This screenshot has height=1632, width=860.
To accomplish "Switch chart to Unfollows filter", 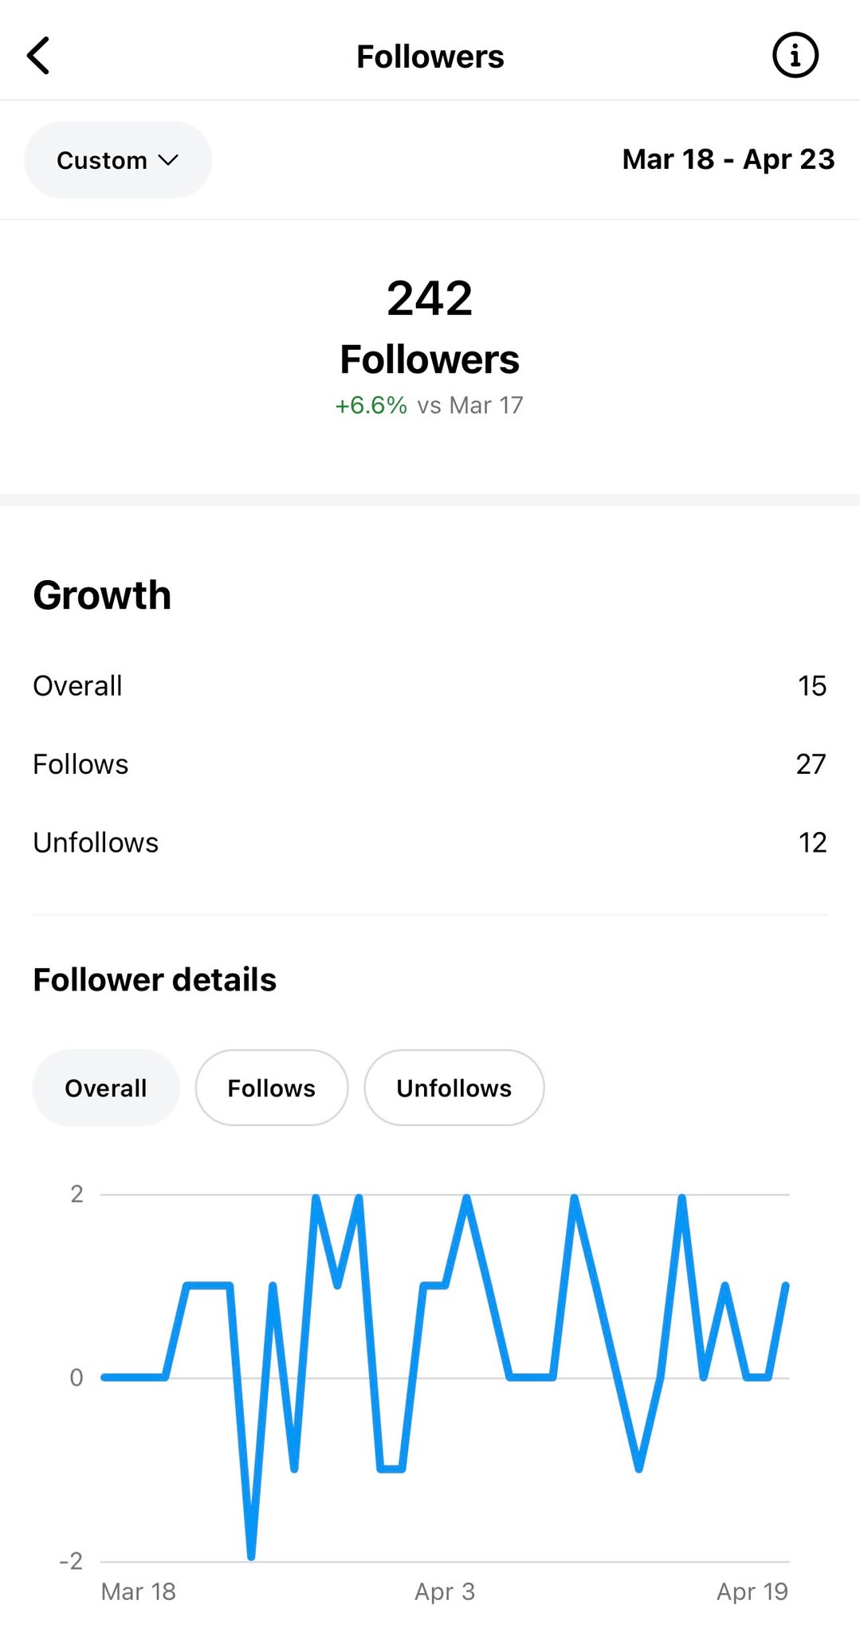I will coord(454,1088).
